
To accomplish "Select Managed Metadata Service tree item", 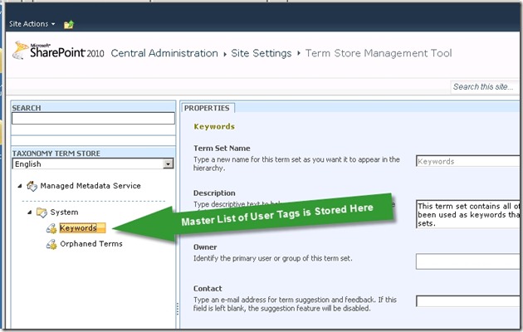I will pyautogui.click(x=90, y=186).
